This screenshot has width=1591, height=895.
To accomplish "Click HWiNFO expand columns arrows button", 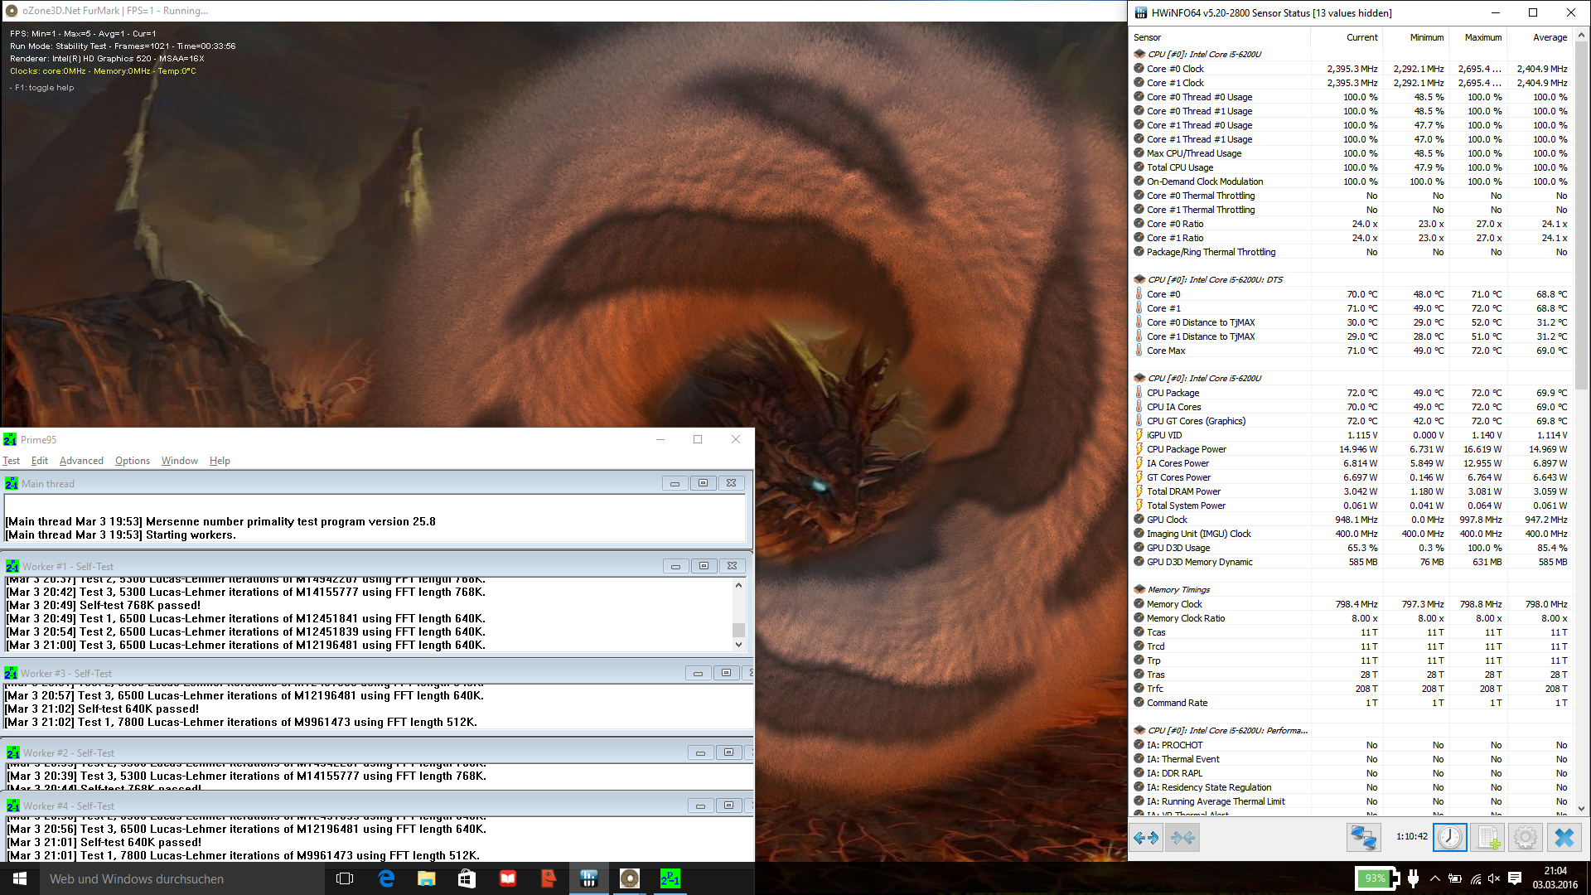I will (x=1146, y=838).
